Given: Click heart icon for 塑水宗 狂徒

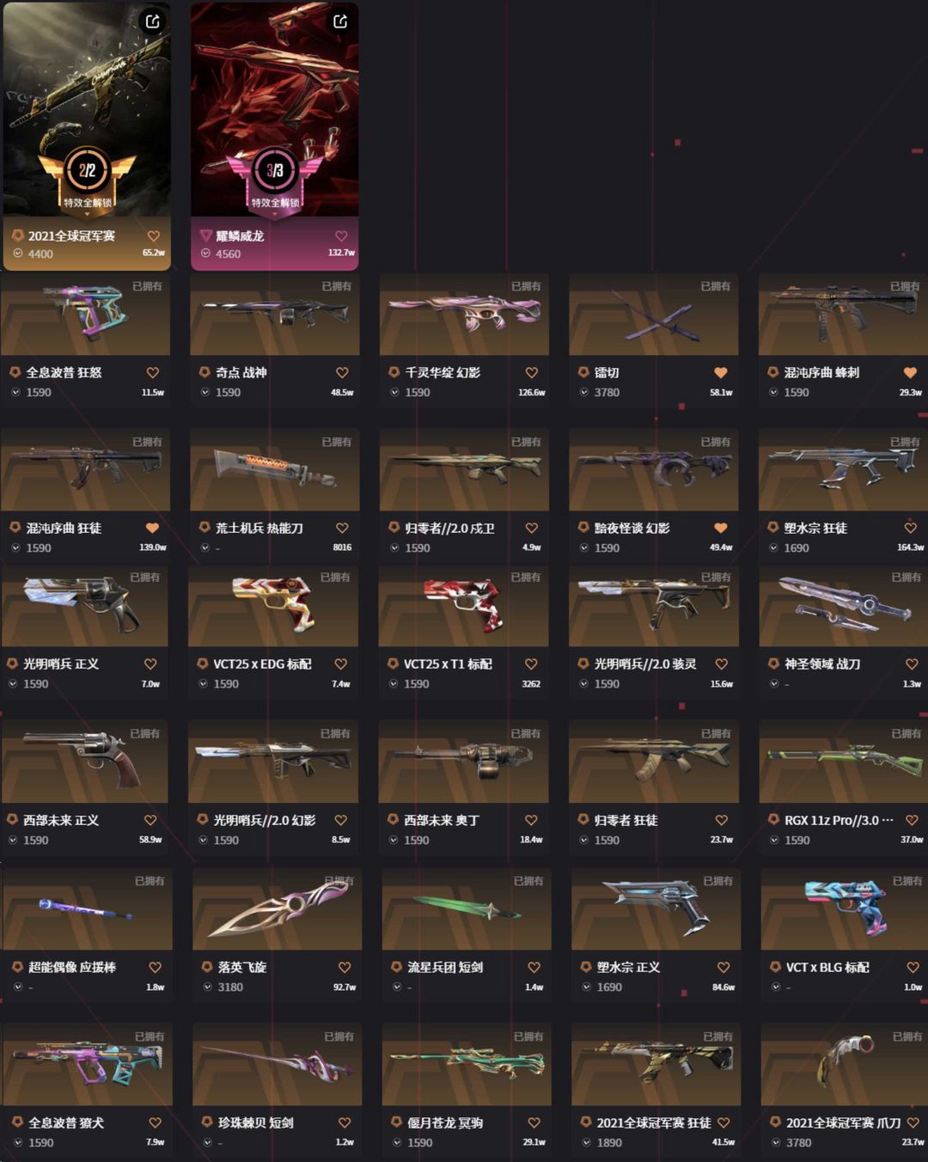Looking at the screenshot, I should 911,528.
